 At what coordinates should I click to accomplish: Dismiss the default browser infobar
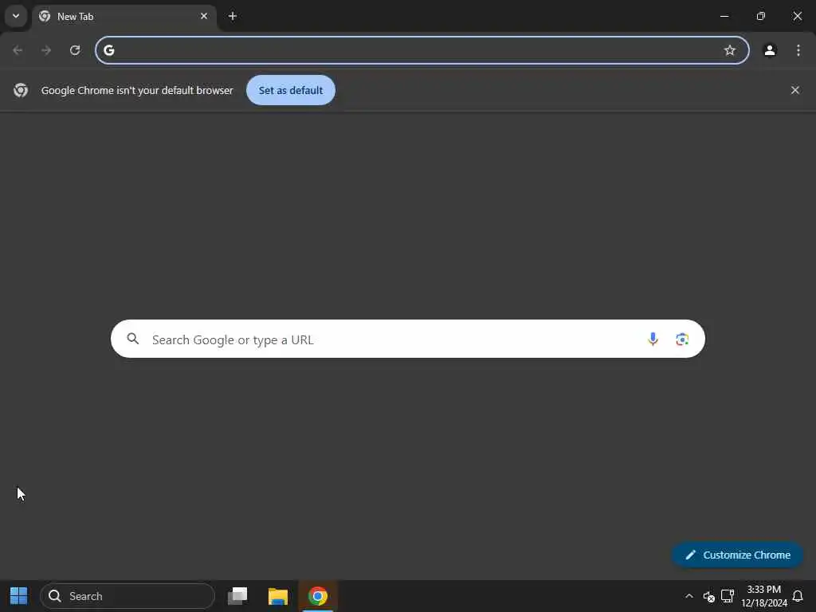point(794,90)
